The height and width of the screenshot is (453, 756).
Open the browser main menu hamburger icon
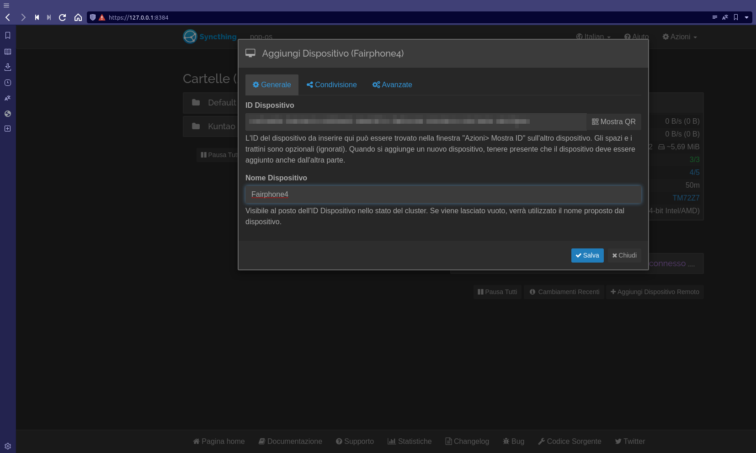pyautogui.click(x=6, y=5)
